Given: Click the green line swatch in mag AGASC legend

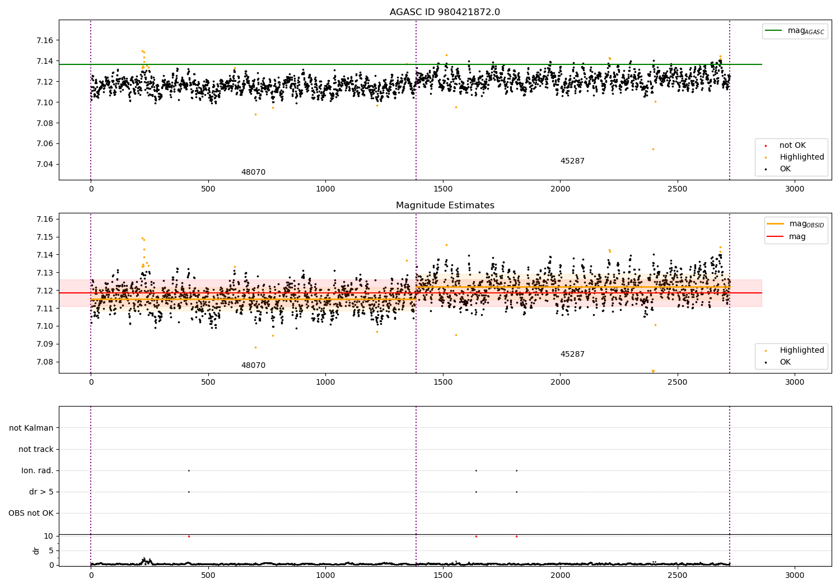Looking at the screenshot, I should 774,31.
